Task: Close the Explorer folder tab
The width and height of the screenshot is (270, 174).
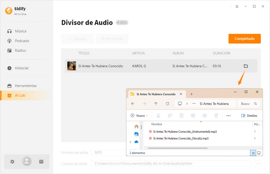Action: 181,94
